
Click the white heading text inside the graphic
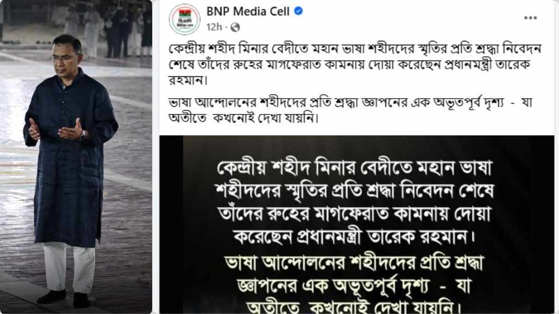coord(355,202)
